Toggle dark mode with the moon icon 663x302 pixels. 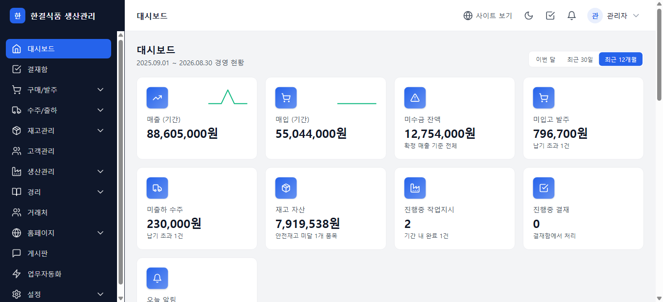529,16
